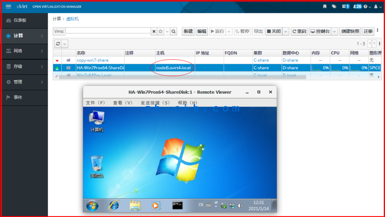Click the 关闭 shutdown button
Image resolution: width=385 pixels, height=217 pixels.
(x=274, y=31)
